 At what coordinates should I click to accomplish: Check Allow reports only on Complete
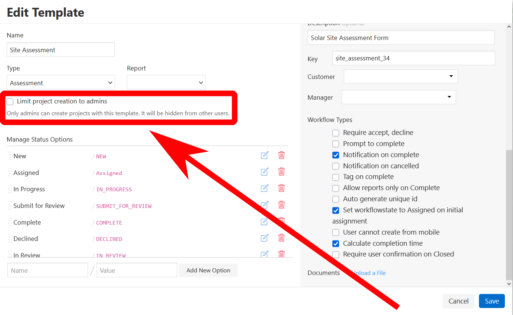tap(336, 188)
